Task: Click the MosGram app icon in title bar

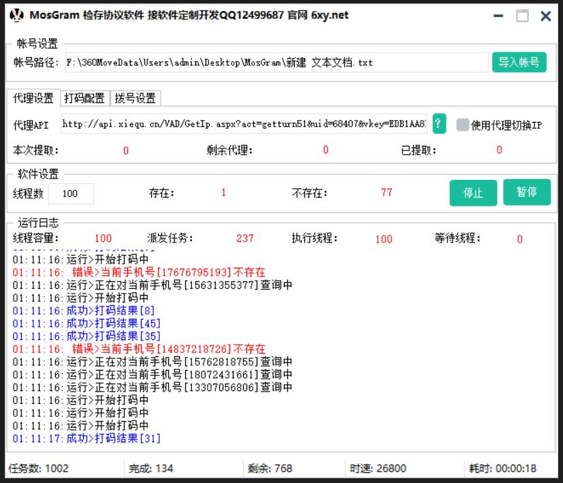Action: (16, 16)
